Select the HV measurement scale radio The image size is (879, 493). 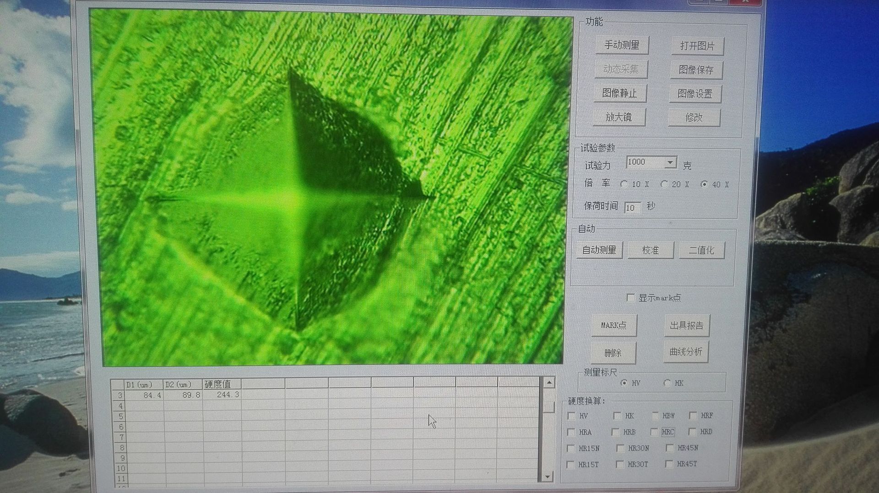(624, 383)
